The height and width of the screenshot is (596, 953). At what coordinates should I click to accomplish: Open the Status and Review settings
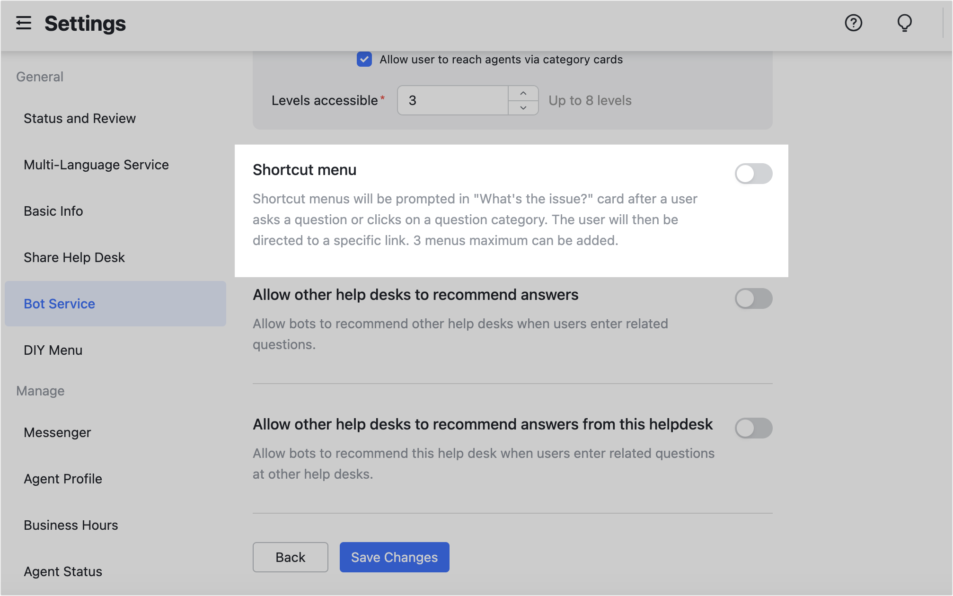(79, 118)
